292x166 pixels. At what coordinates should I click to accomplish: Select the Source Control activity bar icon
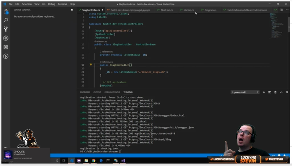pos(5,29)
